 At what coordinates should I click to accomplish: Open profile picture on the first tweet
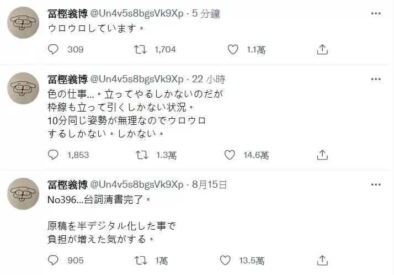[x=23, y=24]
